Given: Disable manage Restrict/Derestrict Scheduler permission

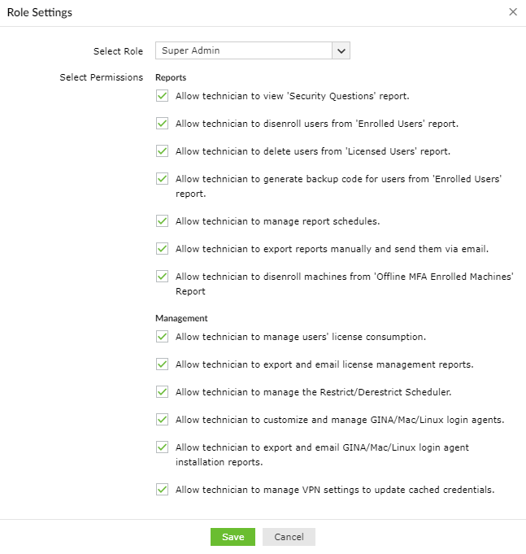Looking at the screenshot, I should coord(162,391).
